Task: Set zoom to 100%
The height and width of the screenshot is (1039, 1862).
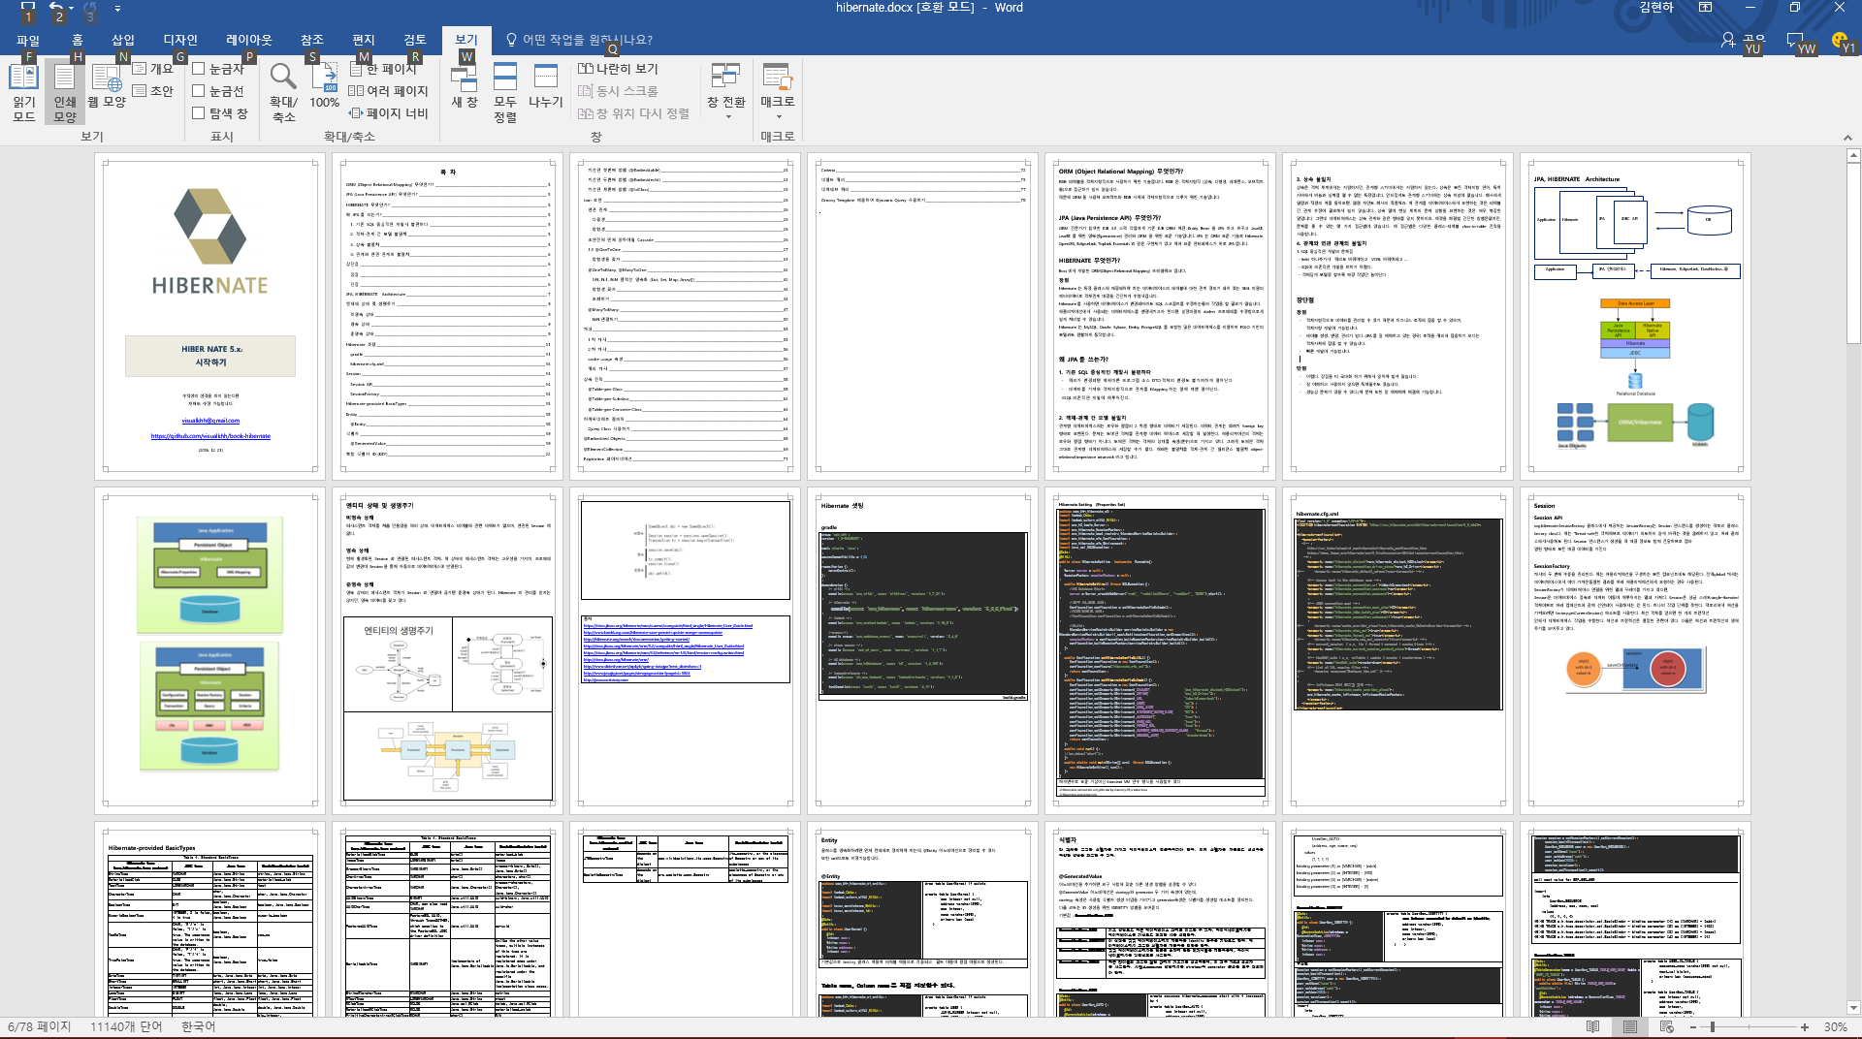Action: point(324,87)
